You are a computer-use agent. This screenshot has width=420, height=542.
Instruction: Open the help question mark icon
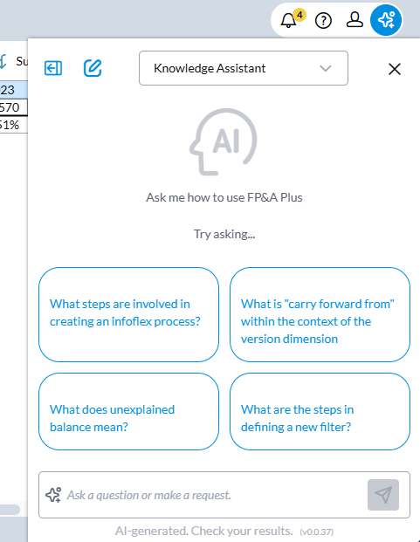pyautogui.click(x=323, y=21)
